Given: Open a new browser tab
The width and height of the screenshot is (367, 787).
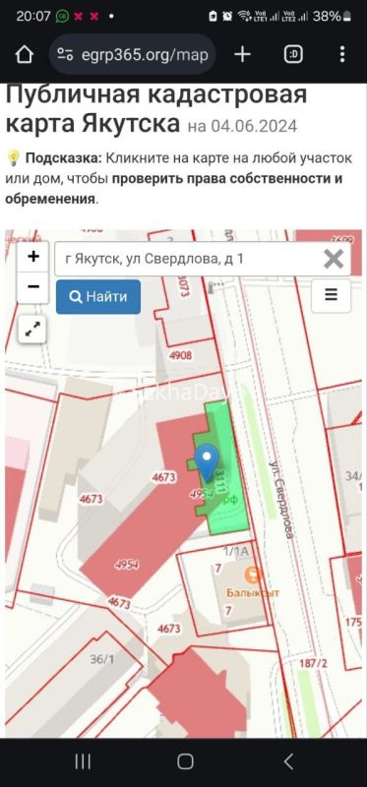Looking at the screenshot, I should tap(242, 54).
